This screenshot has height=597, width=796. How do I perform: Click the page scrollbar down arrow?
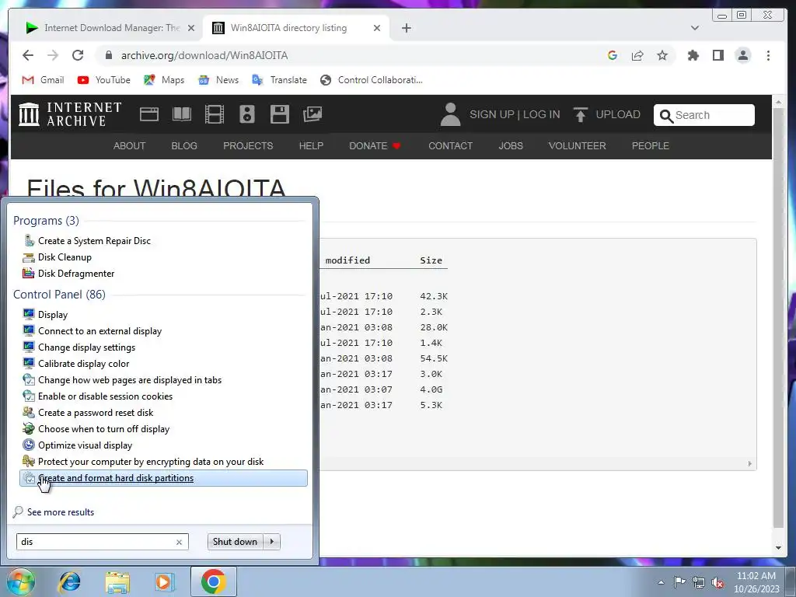click(x=778, y=548)
